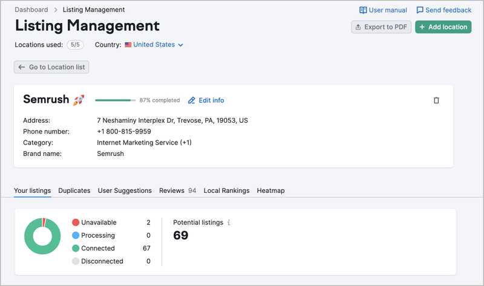Click the Processing count 0
The image size is (484, 286).
coord(148,235)
